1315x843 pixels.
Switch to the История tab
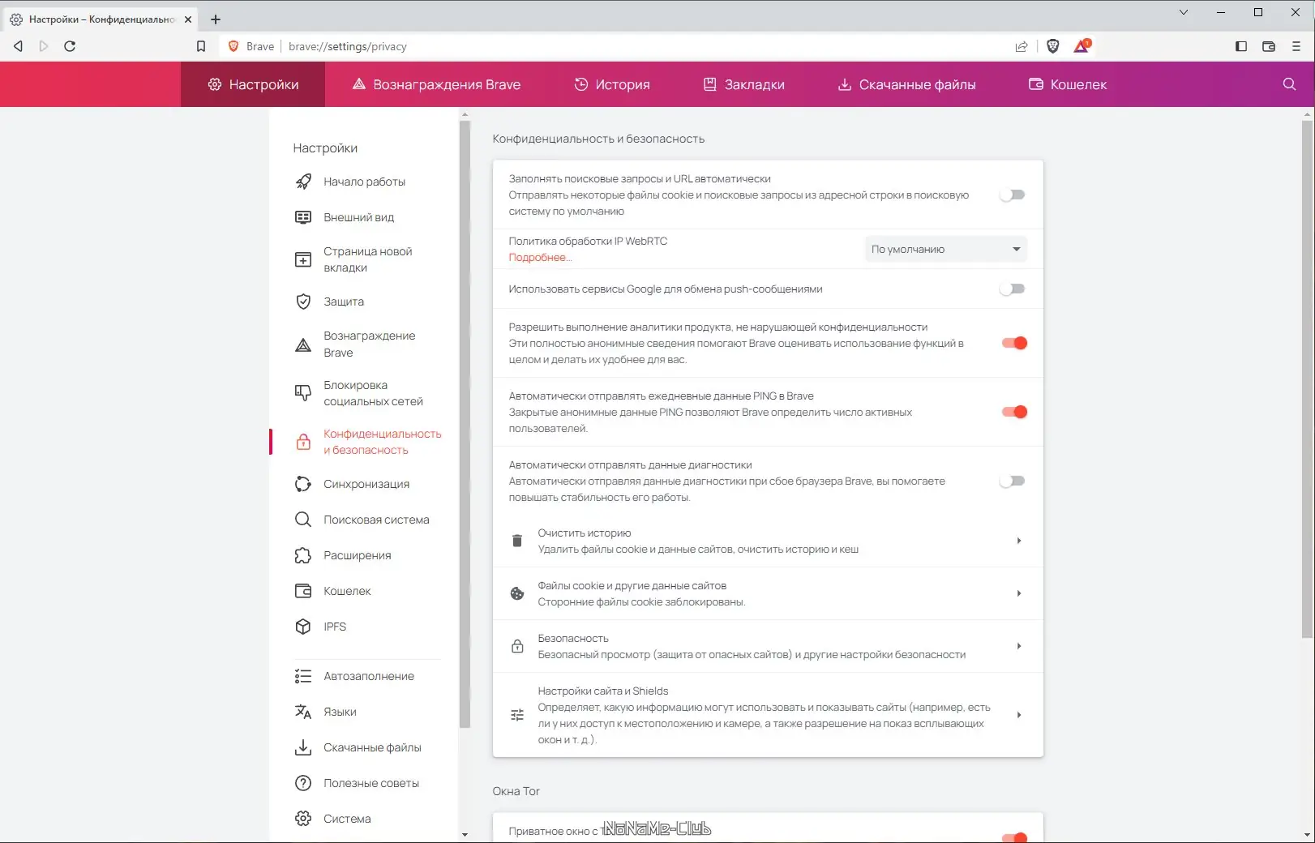pyautogui.click(x=613, y=83)
